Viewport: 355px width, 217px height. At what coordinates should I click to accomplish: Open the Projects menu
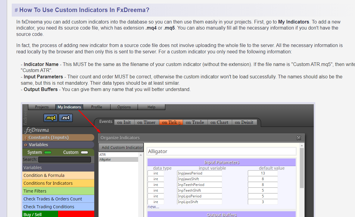(42, 107)
